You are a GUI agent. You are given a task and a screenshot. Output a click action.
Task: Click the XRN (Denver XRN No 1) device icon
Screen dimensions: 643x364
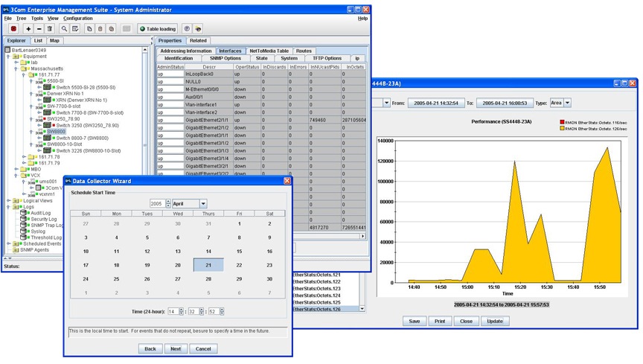point(47,100)
